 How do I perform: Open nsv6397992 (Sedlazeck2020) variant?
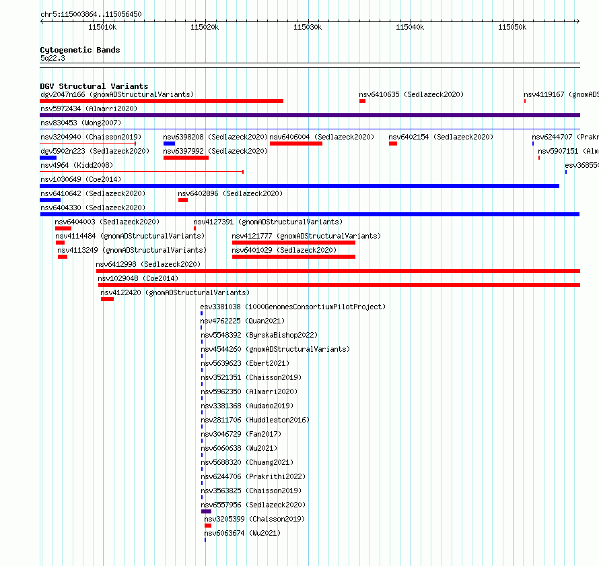(215, 151)
